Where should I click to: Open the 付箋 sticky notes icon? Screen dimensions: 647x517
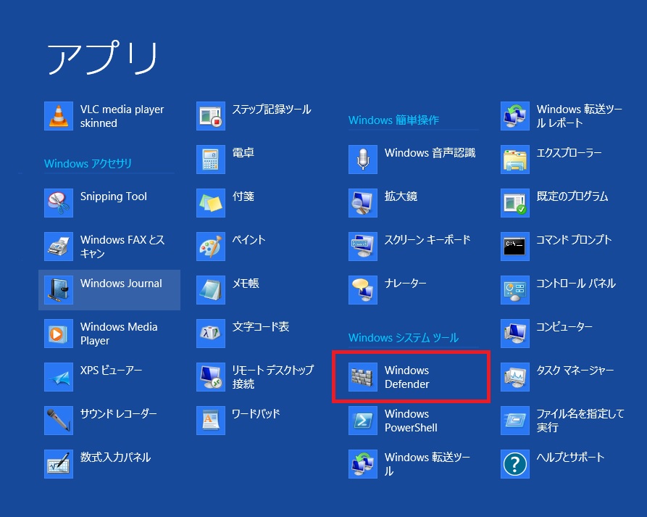(x=211, y=203)
